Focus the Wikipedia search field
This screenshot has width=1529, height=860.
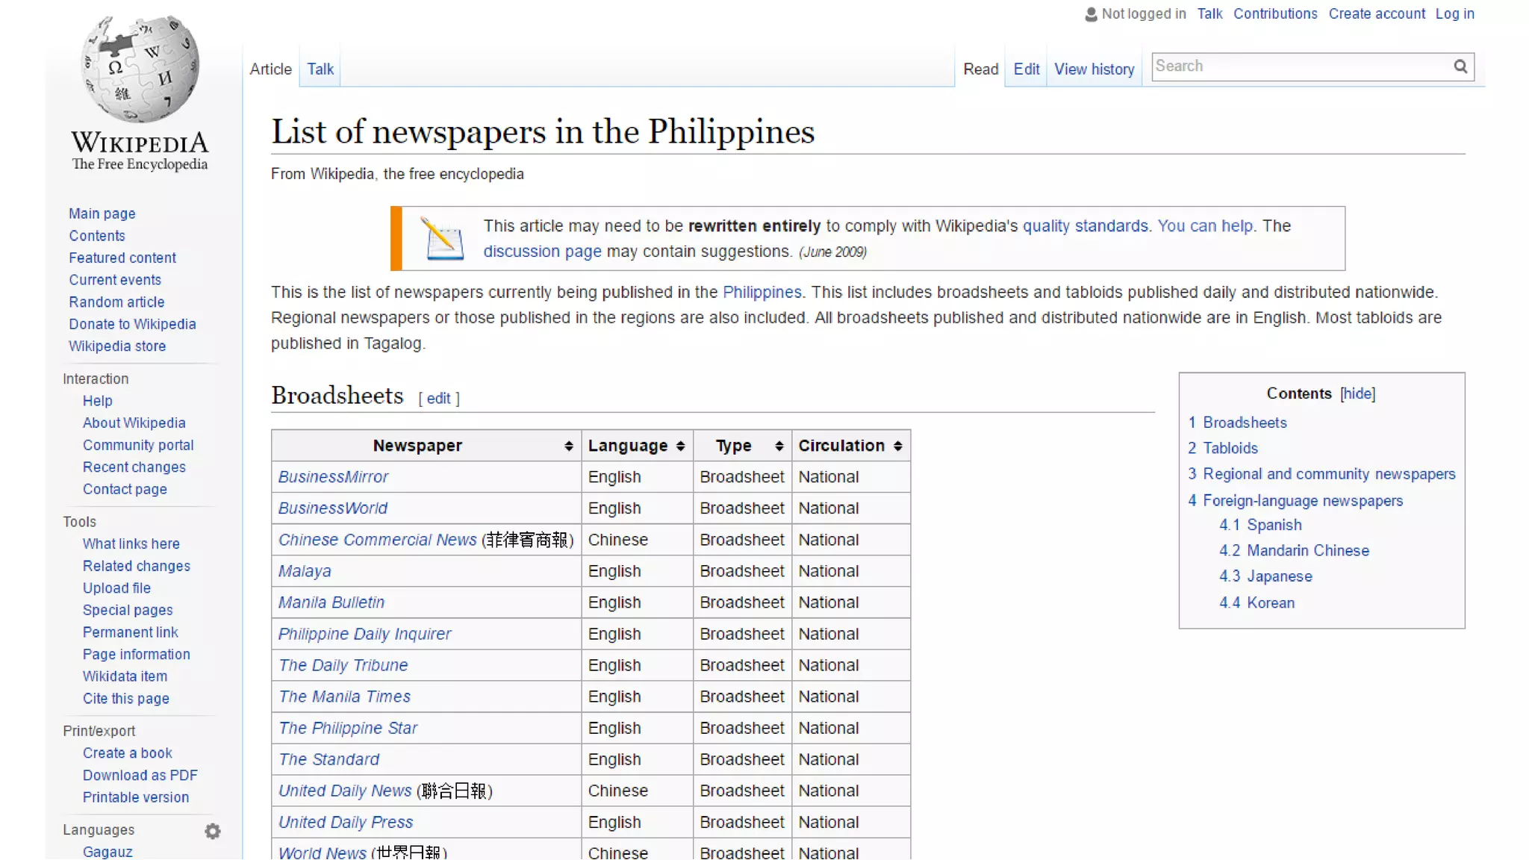pos(1299,66)
